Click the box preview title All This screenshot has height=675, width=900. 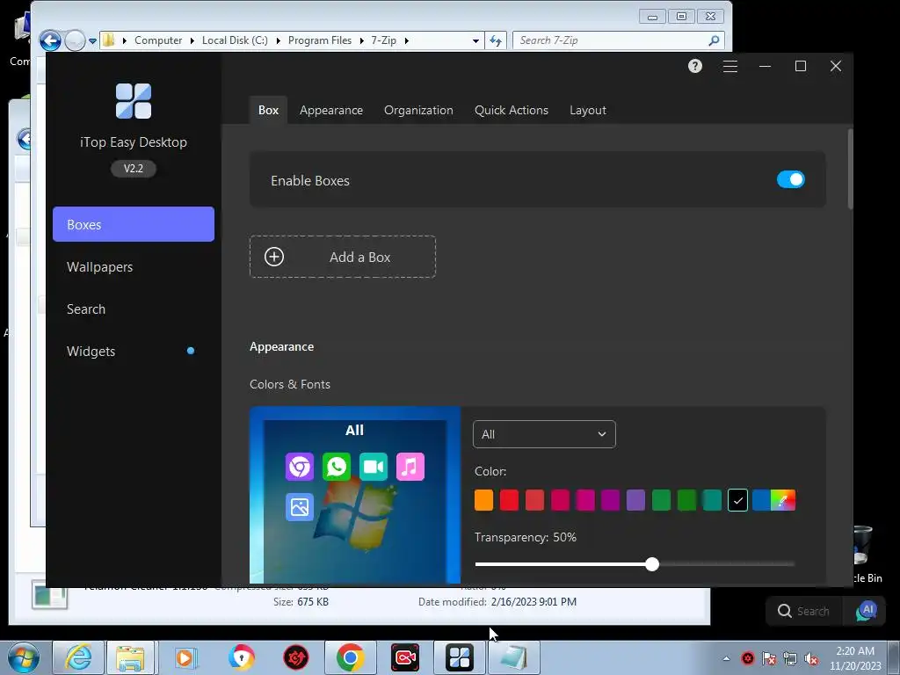click(355, 430)
